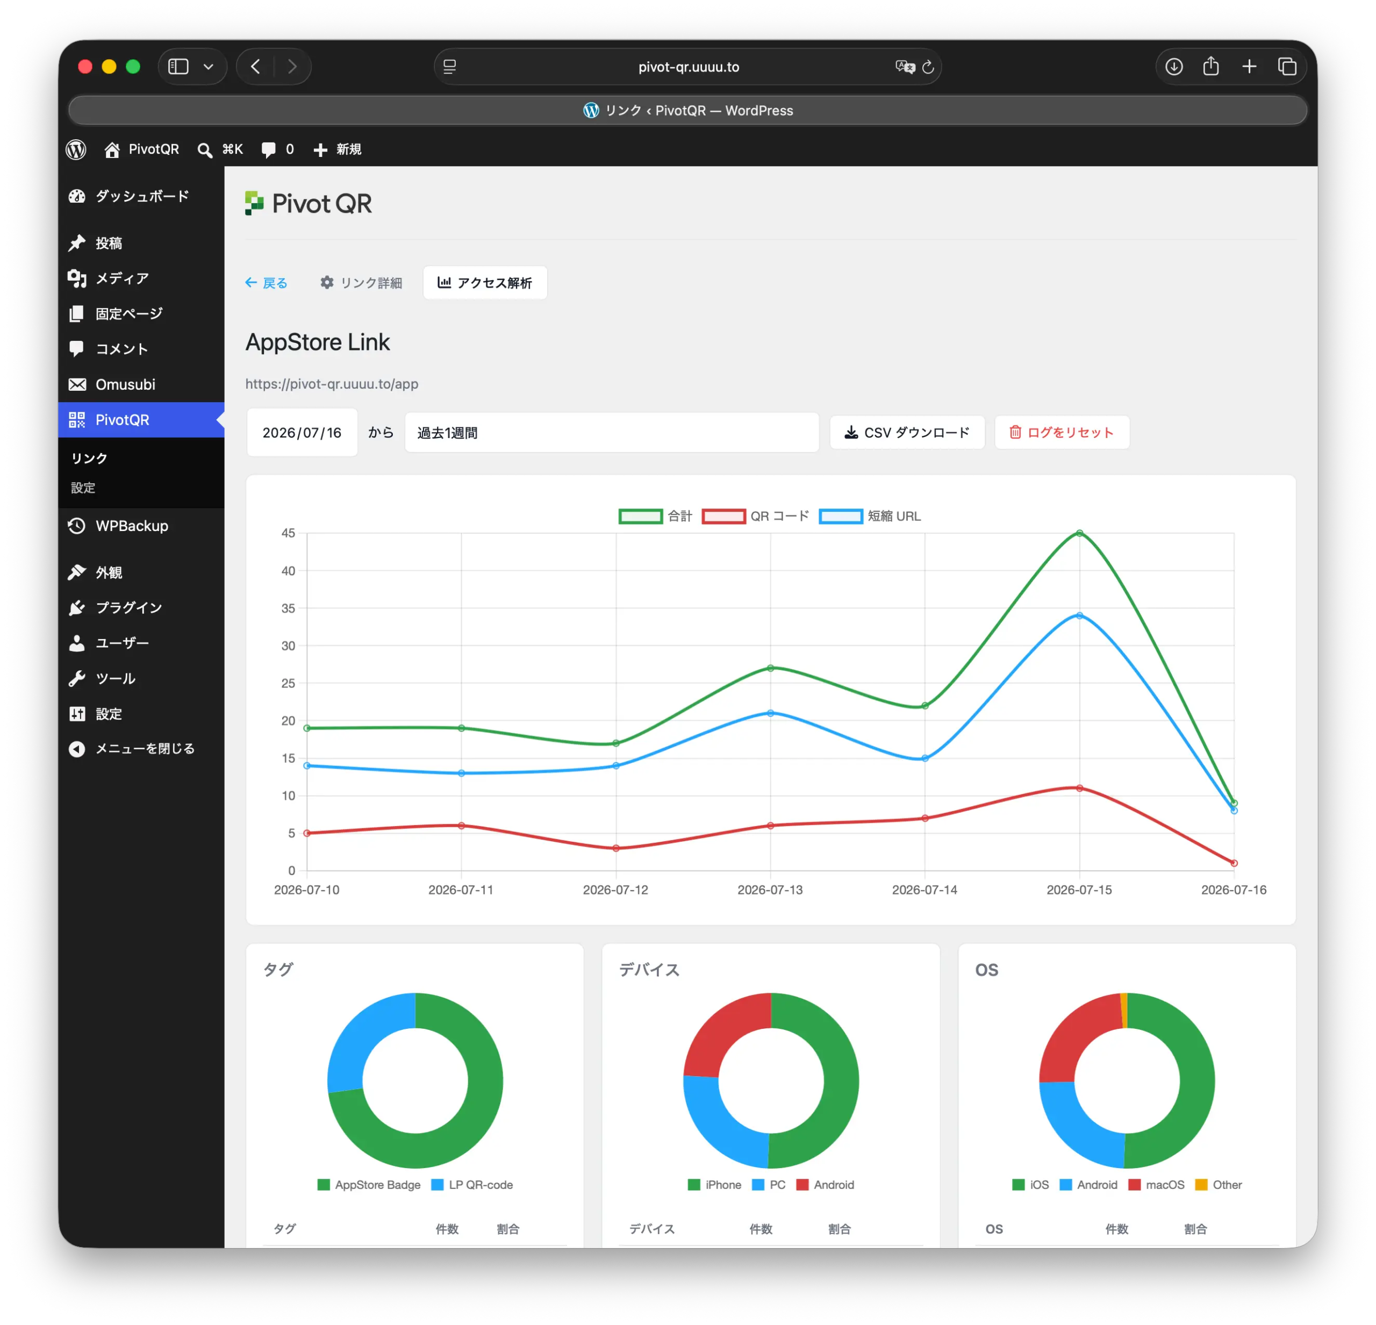The width and height of the screenshot is (1376, 1325).
Task: Open ツール in the sidebar menu
Action: [141, 678]
